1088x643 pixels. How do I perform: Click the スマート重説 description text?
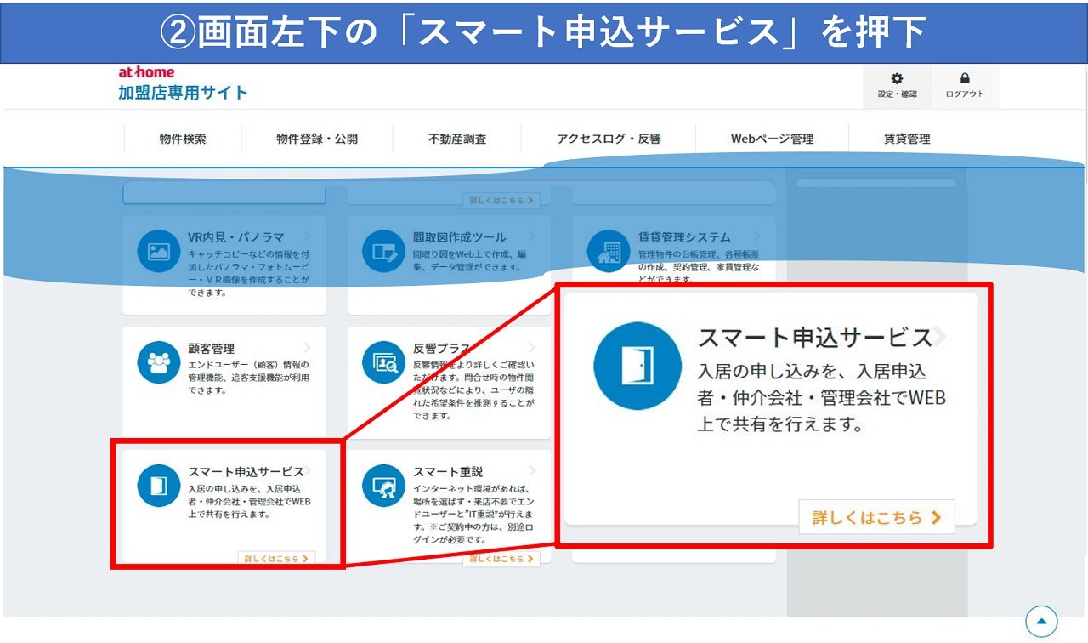click(474, 515)
